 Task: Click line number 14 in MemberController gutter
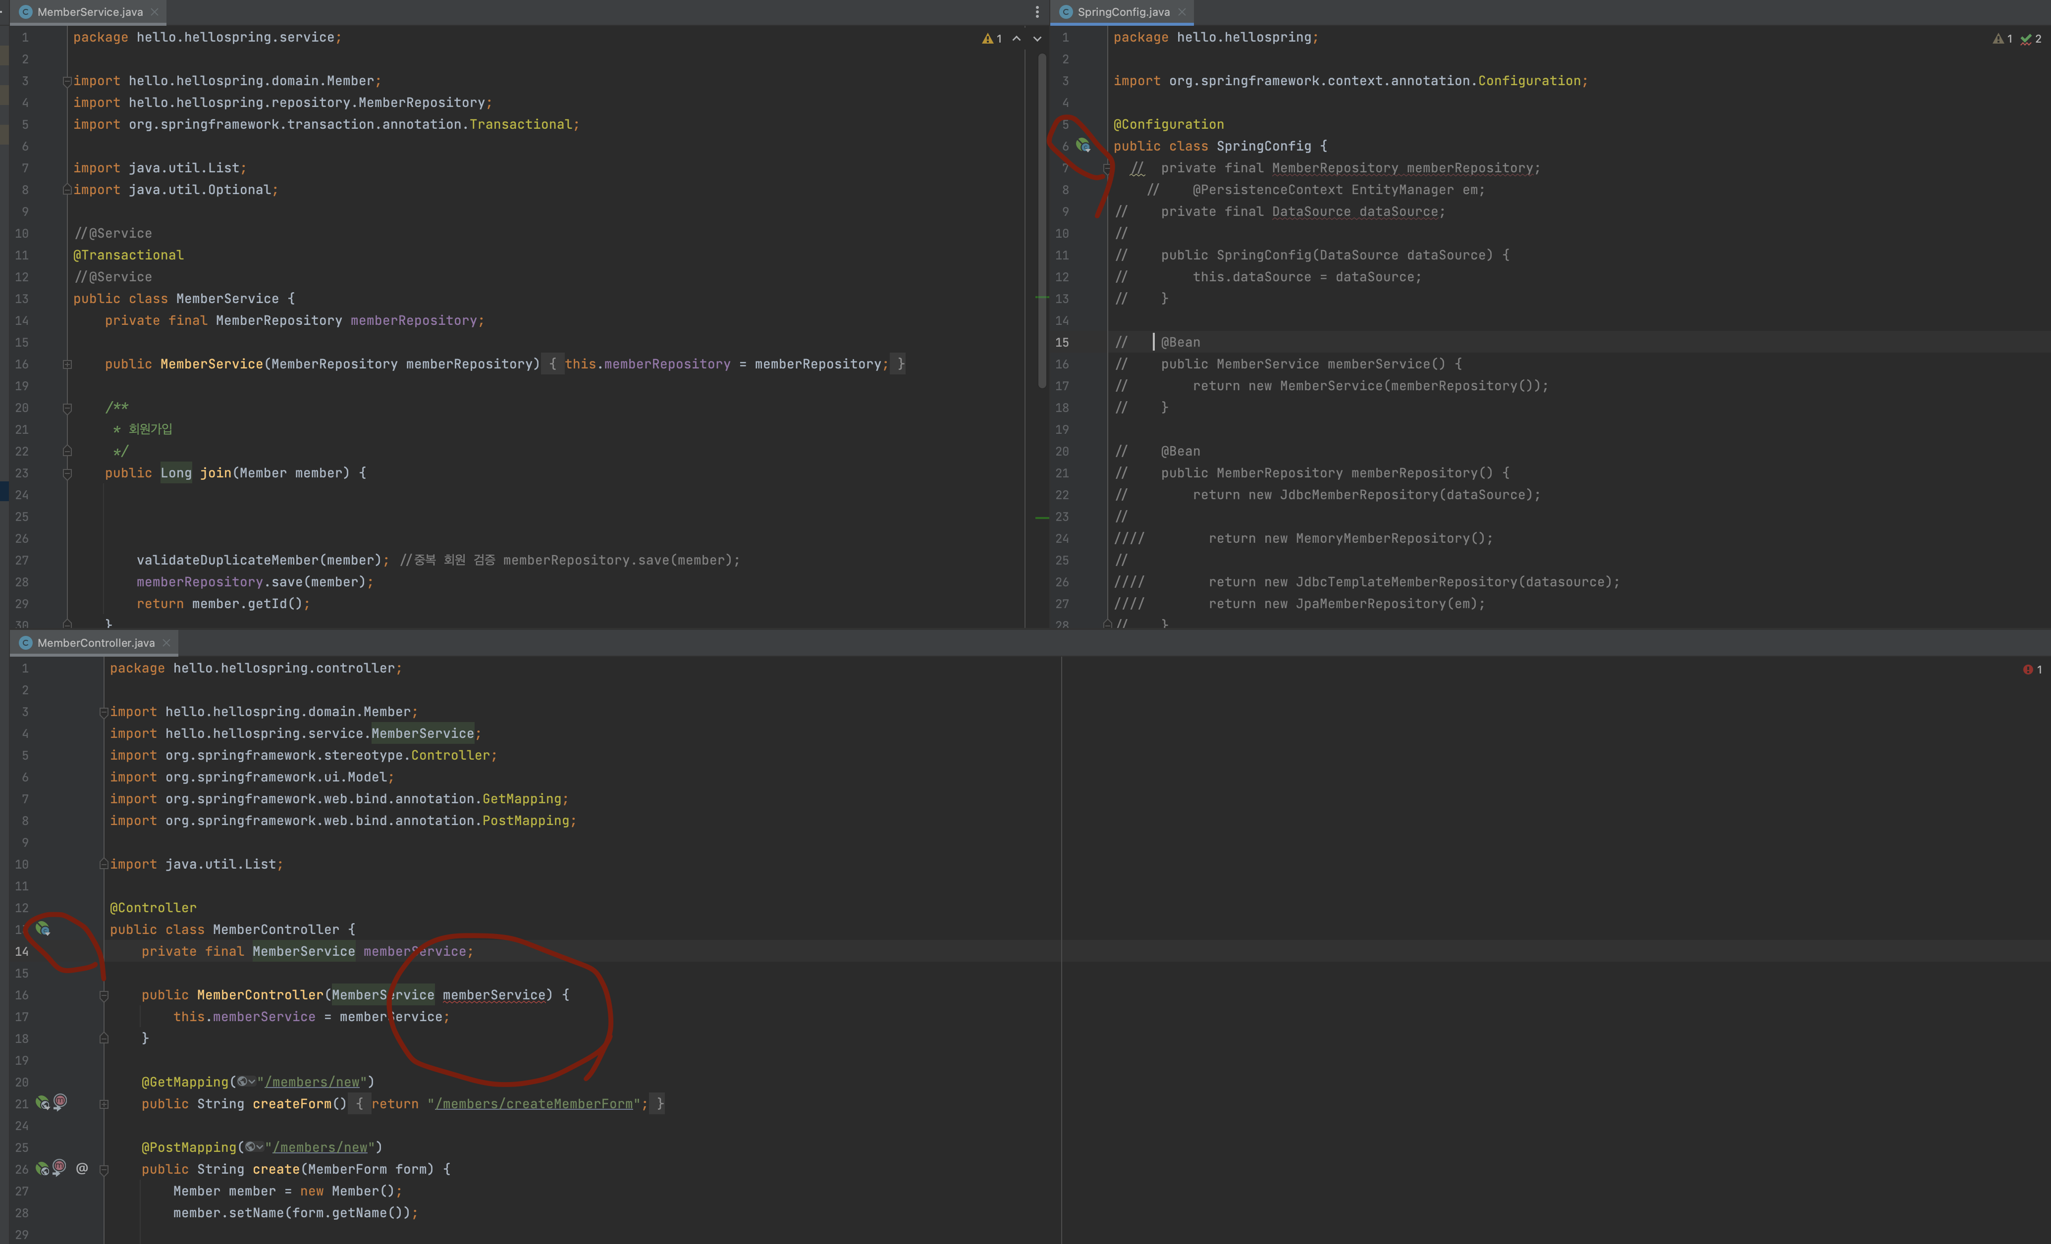pyautogui.click(x=22, y=951)
